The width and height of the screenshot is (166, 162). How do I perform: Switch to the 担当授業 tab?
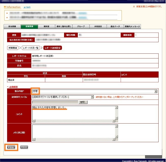click(x=12, y=26)
